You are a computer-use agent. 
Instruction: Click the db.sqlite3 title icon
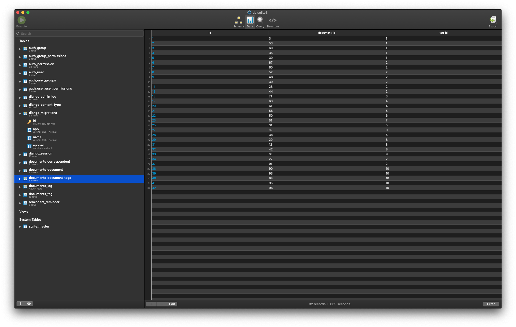[x=249, y=12]
